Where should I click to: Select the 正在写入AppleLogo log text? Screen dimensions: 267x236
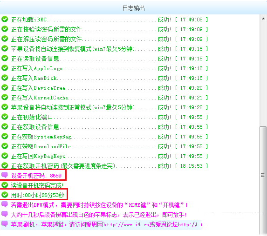point(37,68)
